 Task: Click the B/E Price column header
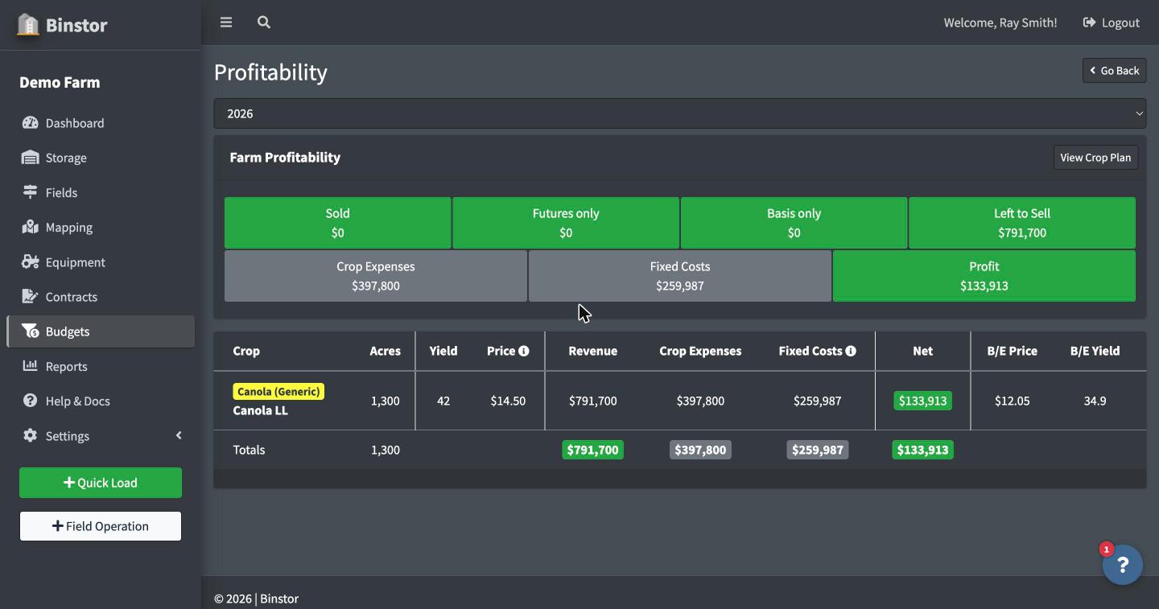1012,351
